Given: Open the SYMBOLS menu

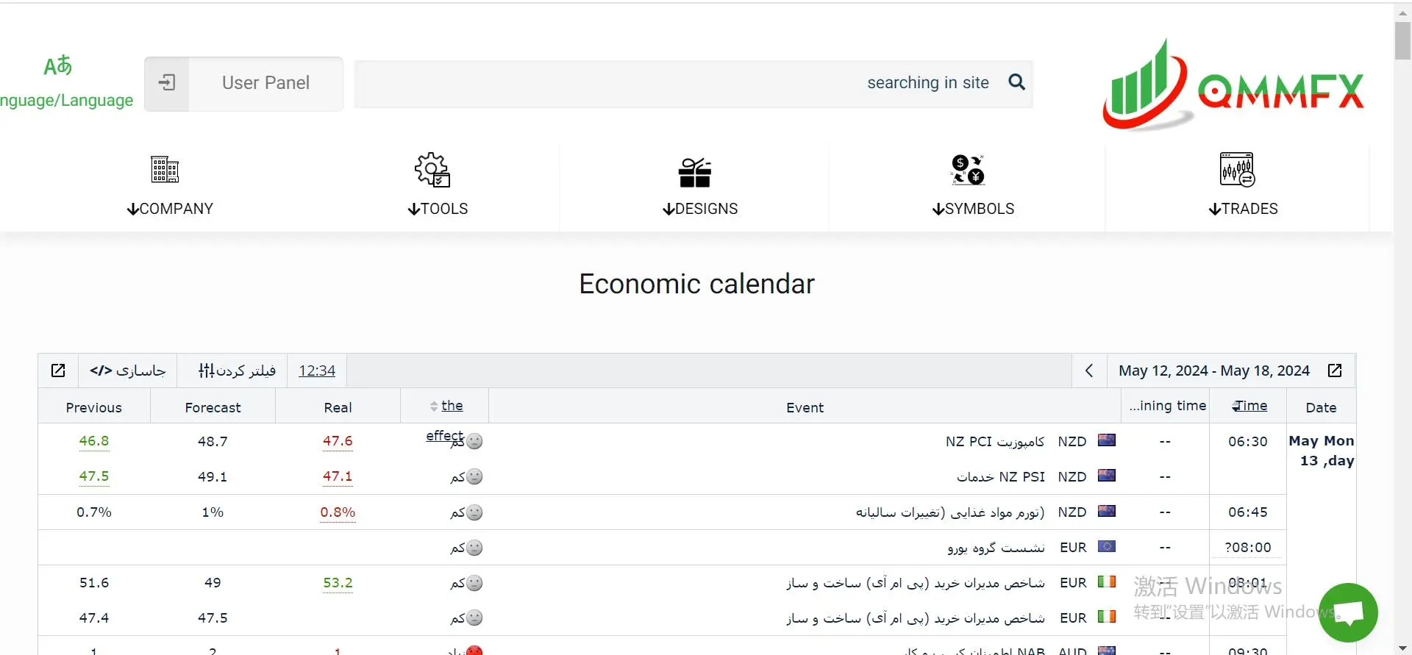Looking at the screenshot, I should [x=972, y=186].
